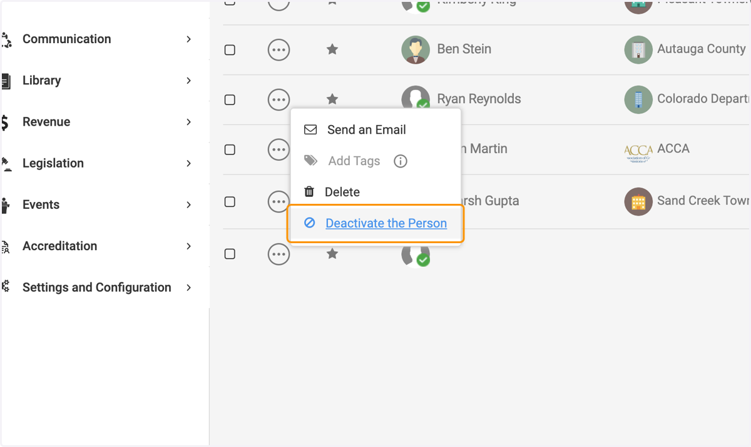Click the Legislation gavel icon

click(x=6, y=164)
